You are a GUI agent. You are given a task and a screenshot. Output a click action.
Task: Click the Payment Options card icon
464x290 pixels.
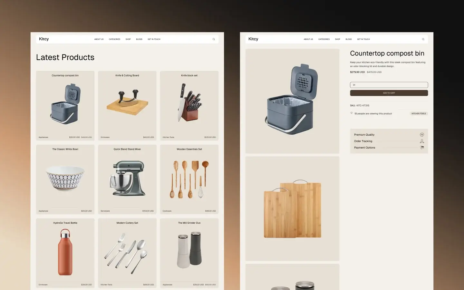pos(422,148)
